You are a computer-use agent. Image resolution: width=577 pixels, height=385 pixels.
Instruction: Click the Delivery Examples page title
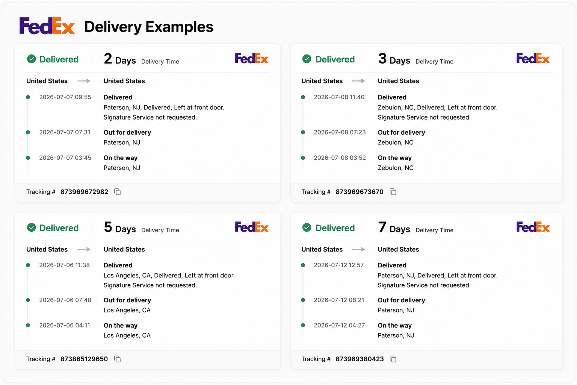pyautogui.click(x=149, y=27)
